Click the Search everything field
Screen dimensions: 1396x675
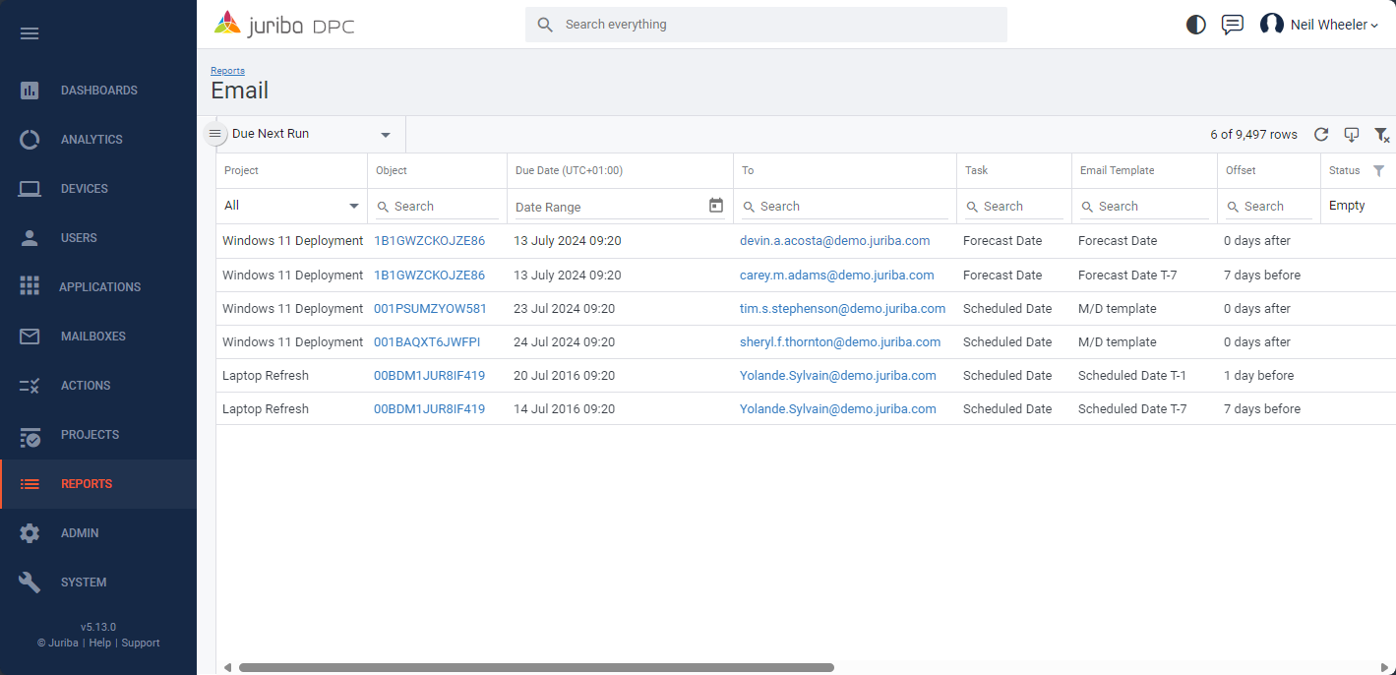pyautogui.click(x=764, y=25)
